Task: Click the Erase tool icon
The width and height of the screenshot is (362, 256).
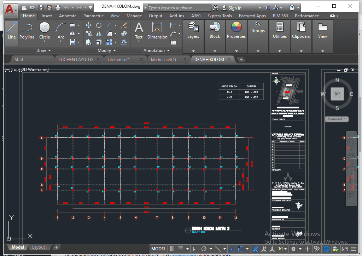Action: (x=124, y=25)
